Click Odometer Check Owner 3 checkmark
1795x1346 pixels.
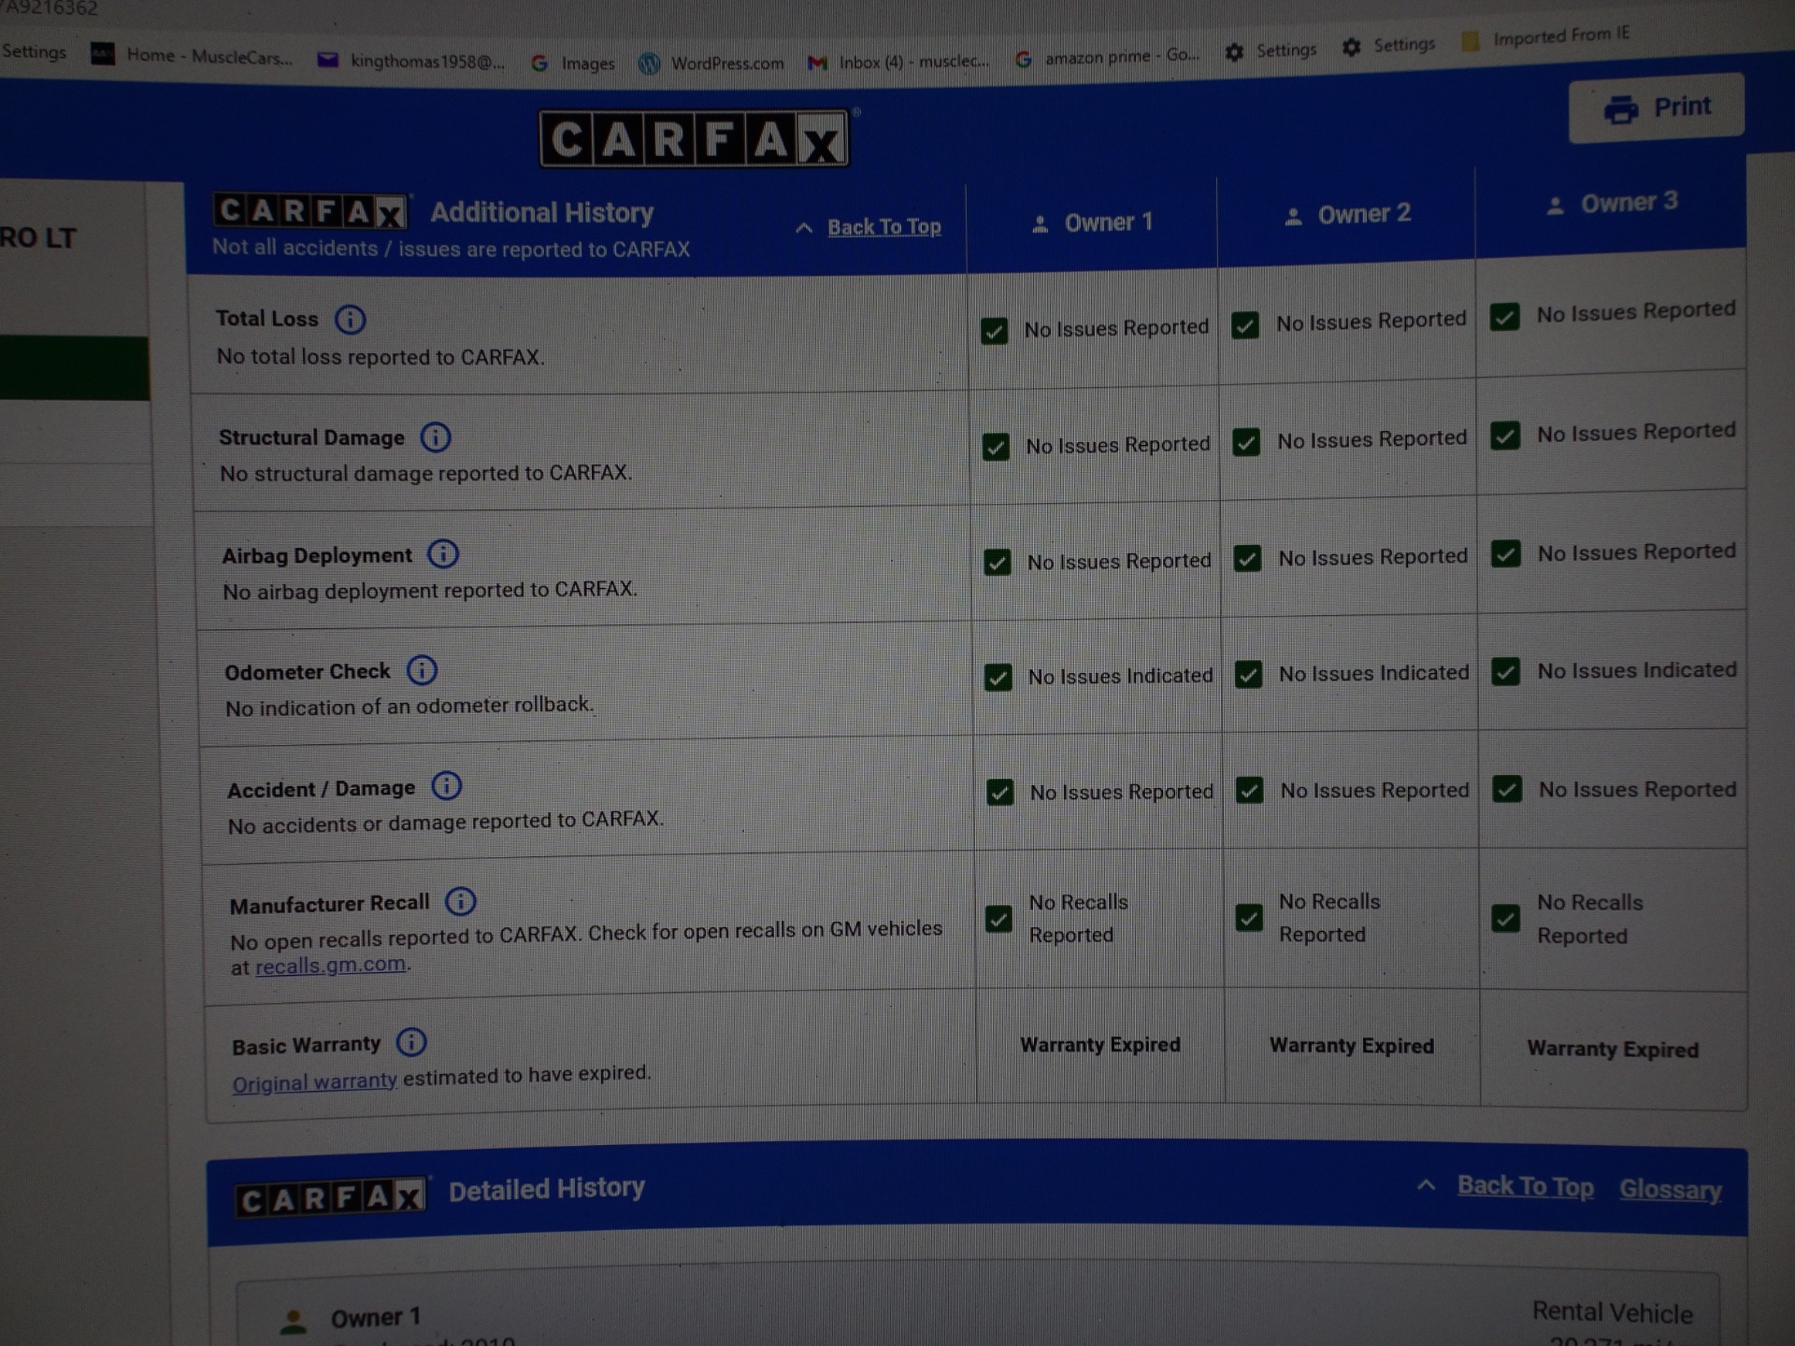point(1505,672)
